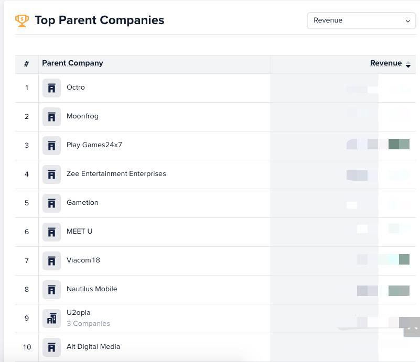Click the # rank column header
This screenshot has width=420, height=362.
(26, 64)
